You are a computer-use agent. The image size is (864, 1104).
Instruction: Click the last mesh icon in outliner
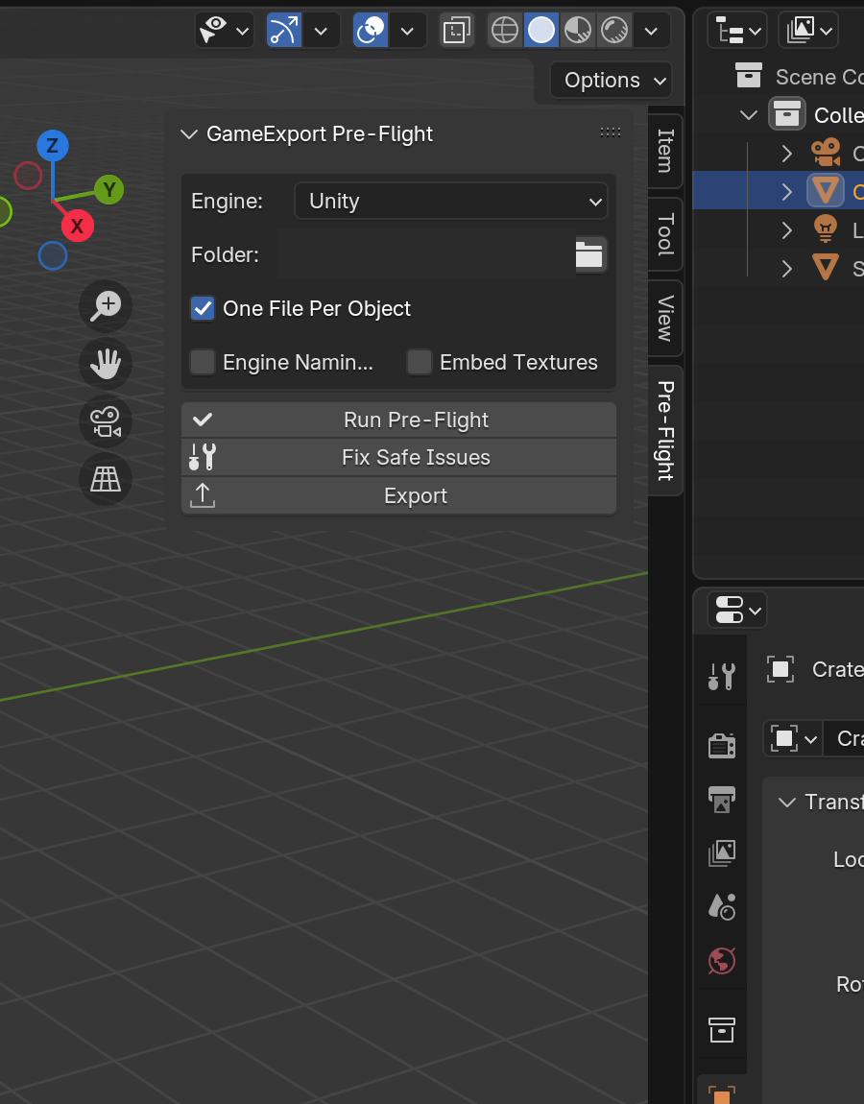[826, 268]
